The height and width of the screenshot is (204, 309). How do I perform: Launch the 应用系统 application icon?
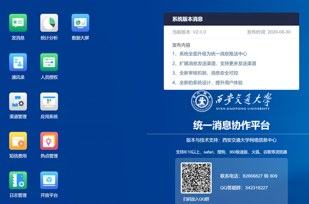49,102
